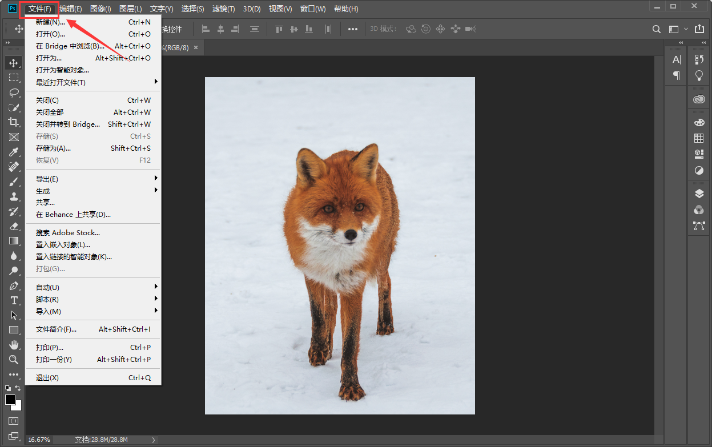Viewport: 712px width, 447px height.
Task: Select the Horizontal Type tool
Action: [14, 300]
